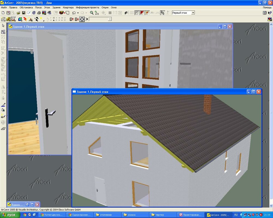Click the Windows пуск start button
The image size is (273, 218).
click(x=10, y=215)
